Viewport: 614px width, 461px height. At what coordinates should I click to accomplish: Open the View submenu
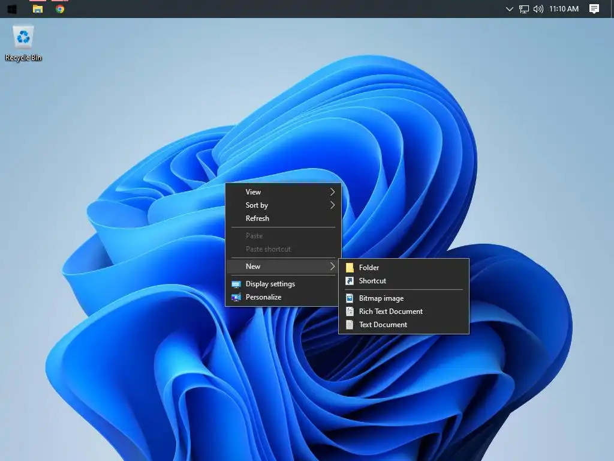click(x=284, y=191)
